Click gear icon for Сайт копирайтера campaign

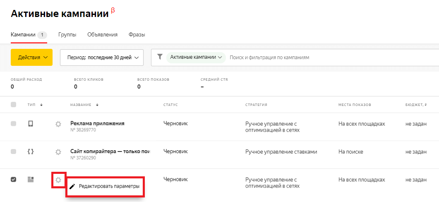[x=58, y=152]
